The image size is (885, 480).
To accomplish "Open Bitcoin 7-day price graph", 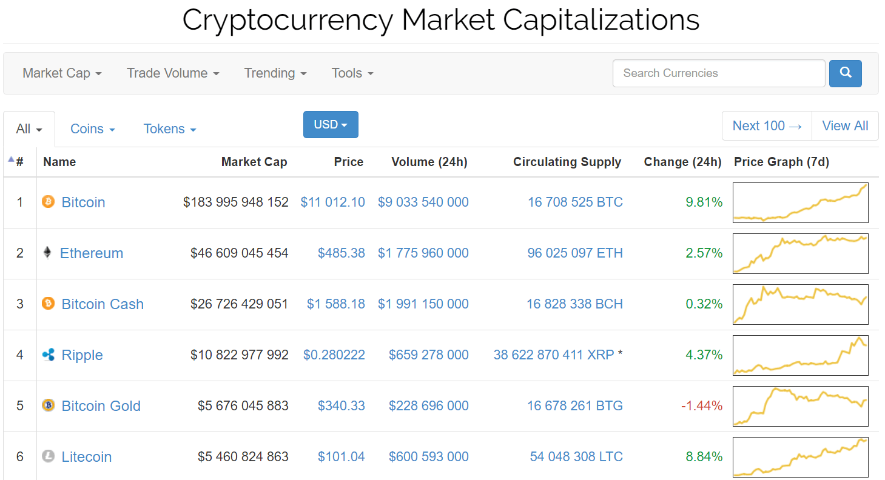I will (x=801, y=202).
